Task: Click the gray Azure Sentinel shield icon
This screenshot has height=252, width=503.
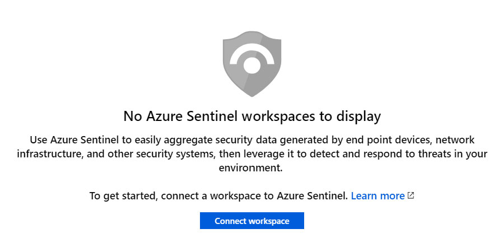Action: click(252, 64)
